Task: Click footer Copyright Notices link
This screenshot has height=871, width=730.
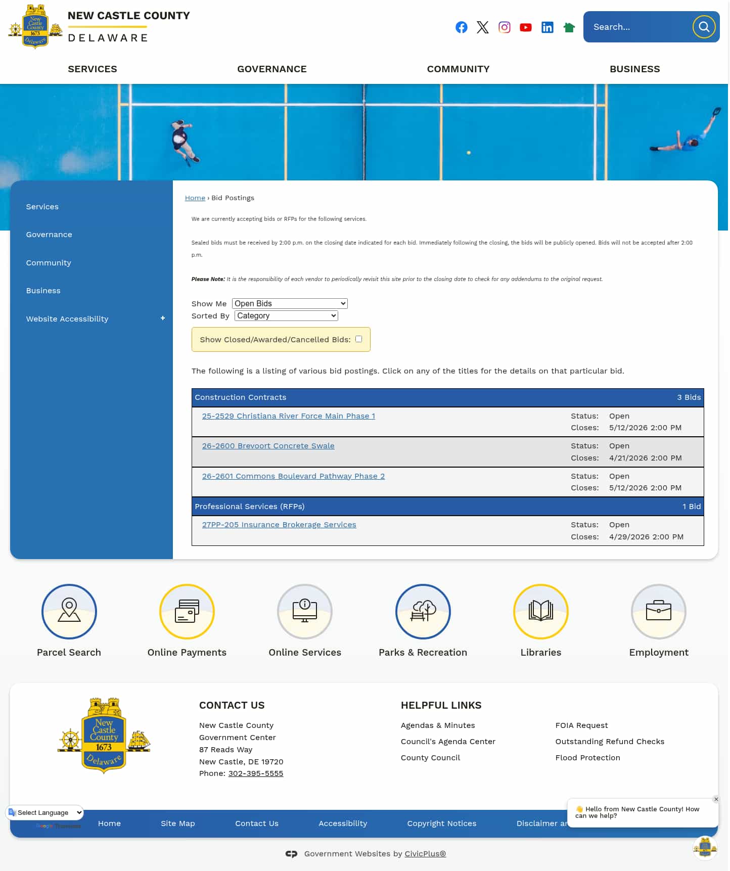Action: coord(442,823)
